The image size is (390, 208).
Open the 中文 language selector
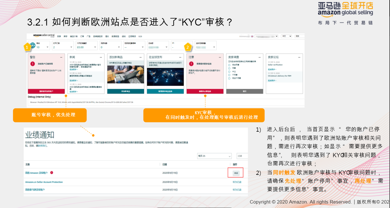point(287,36)
